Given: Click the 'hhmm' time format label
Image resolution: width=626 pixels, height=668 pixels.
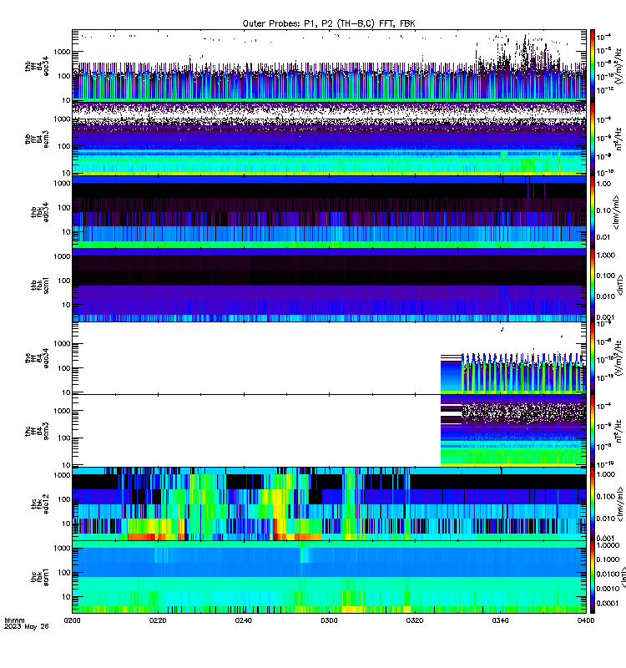Looking at the screenshot, I should pyautogui.click(x=14, y=620).
